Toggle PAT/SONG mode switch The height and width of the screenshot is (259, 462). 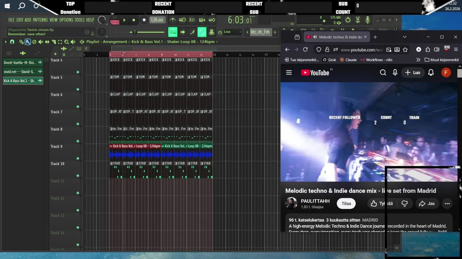point(115,21)
